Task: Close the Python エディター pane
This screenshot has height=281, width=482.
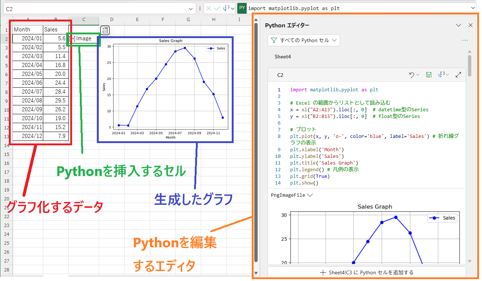Action: [x=471, y=25]
